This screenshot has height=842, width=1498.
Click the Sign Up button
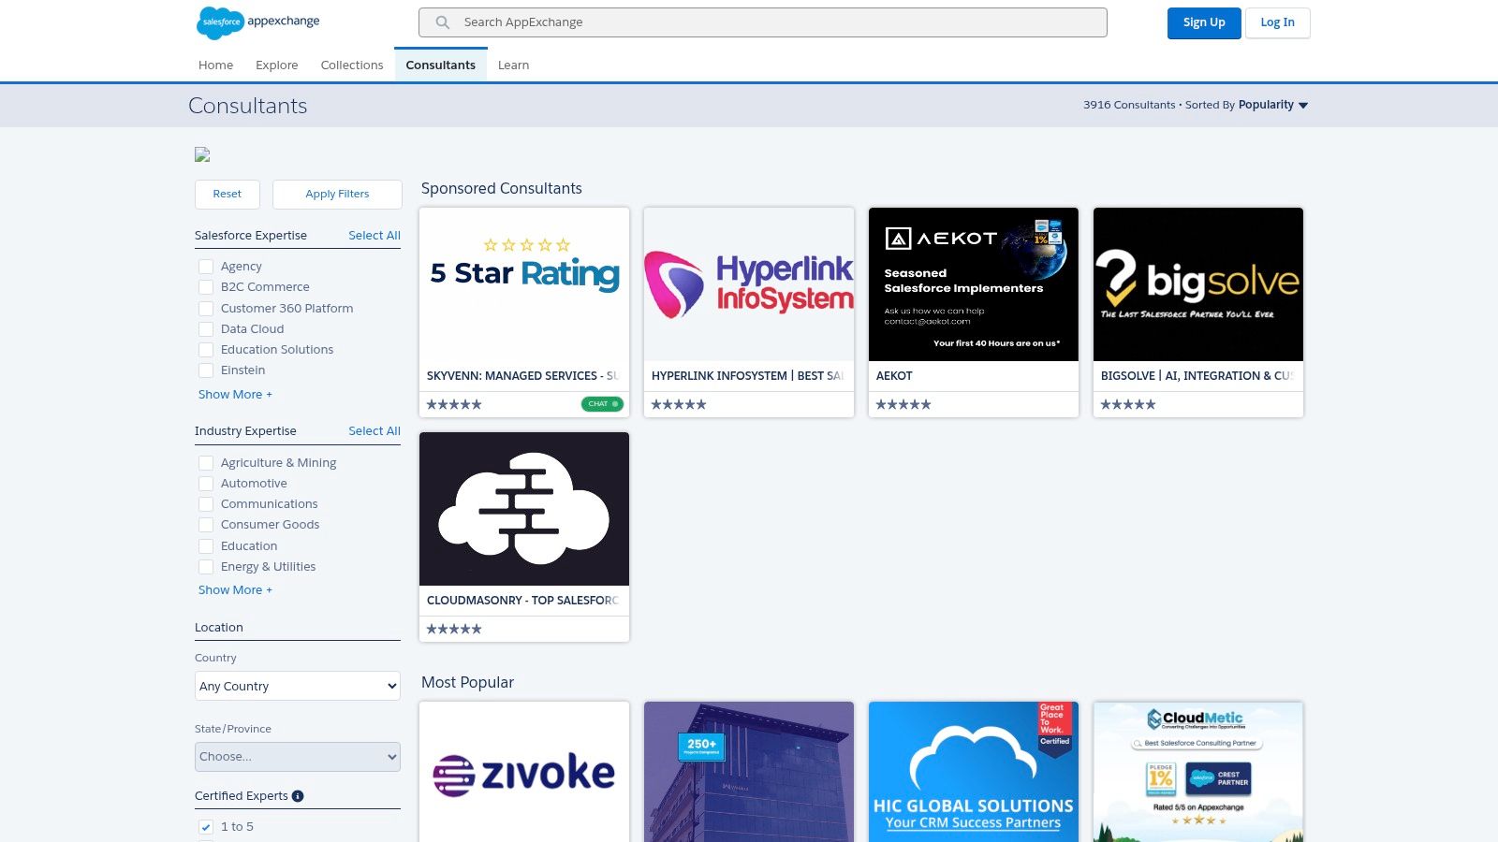[1204, 22]
